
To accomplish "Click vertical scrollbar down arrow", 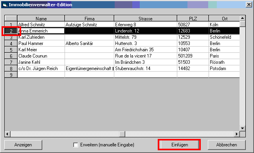I will click(242, 128).
